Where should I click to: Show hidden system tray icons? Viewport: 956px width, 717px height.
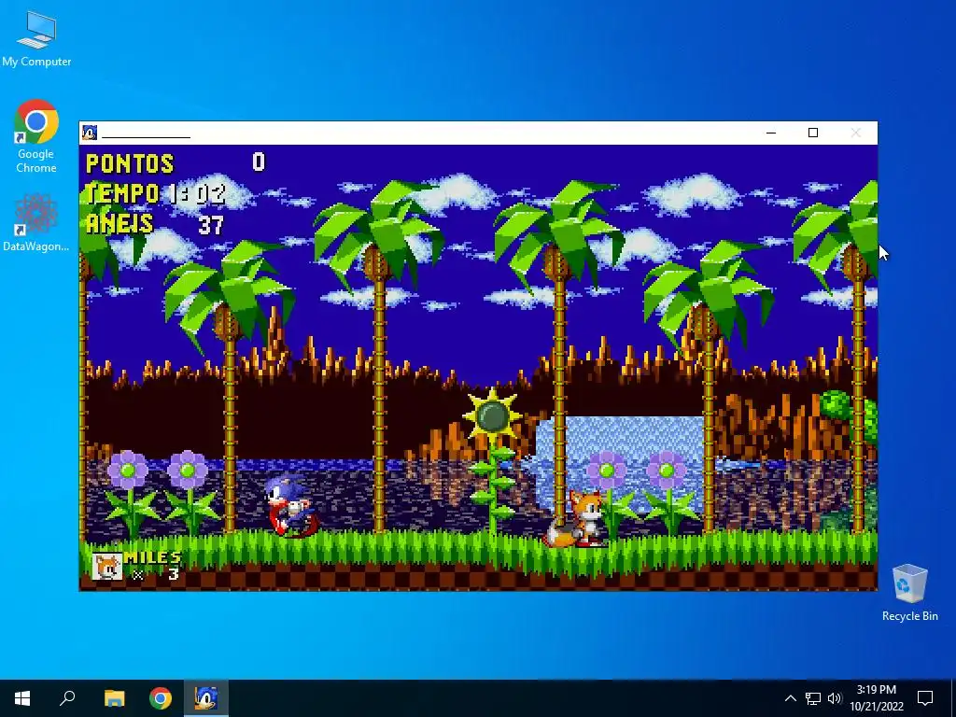pos(790,698)
